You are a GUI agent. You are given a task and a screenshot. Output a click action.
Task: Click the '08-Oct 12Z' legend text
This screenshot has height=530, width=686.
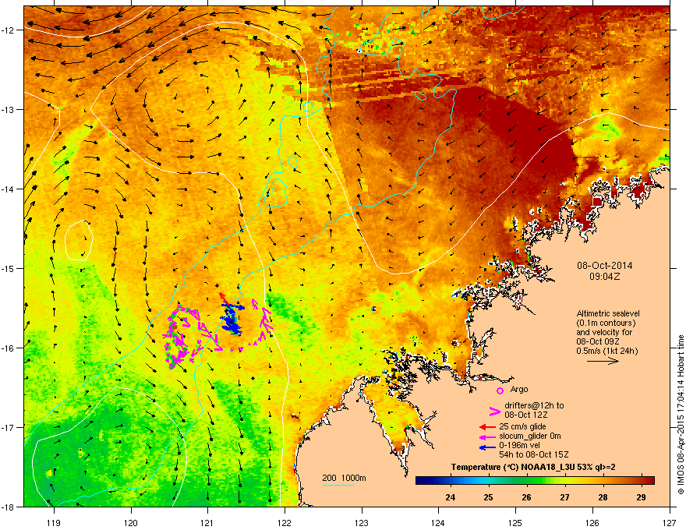pyautogui.click(x=526, y=415)
